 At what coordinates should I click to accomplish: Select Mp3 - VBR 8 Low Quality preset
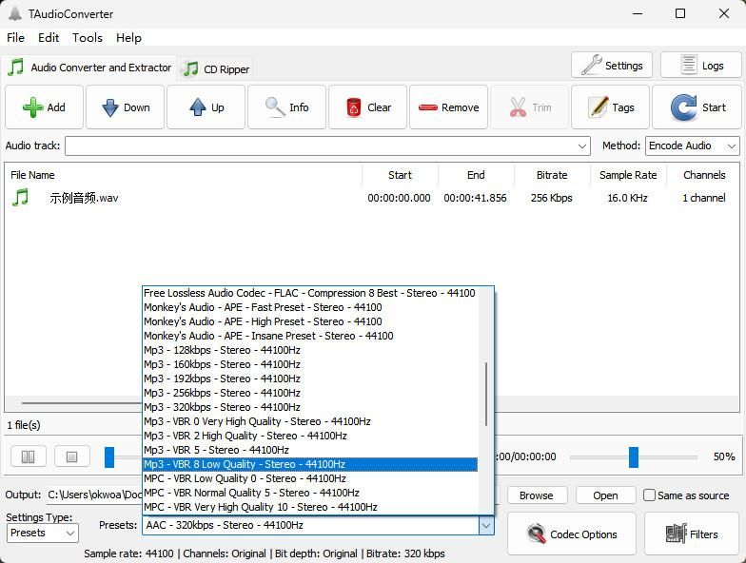(x=310, y=464)
